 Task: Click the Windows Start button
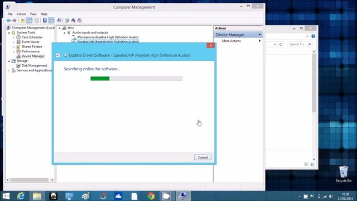pos(6,196)
